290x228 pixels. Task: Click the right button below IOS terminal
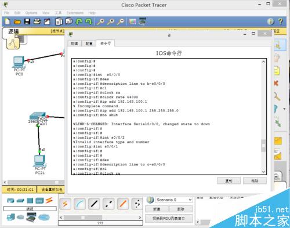point(255,181)
